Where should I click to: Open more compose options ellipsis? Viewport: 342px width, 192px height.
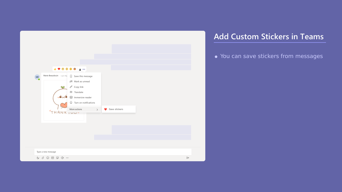(x=67, y=158)
